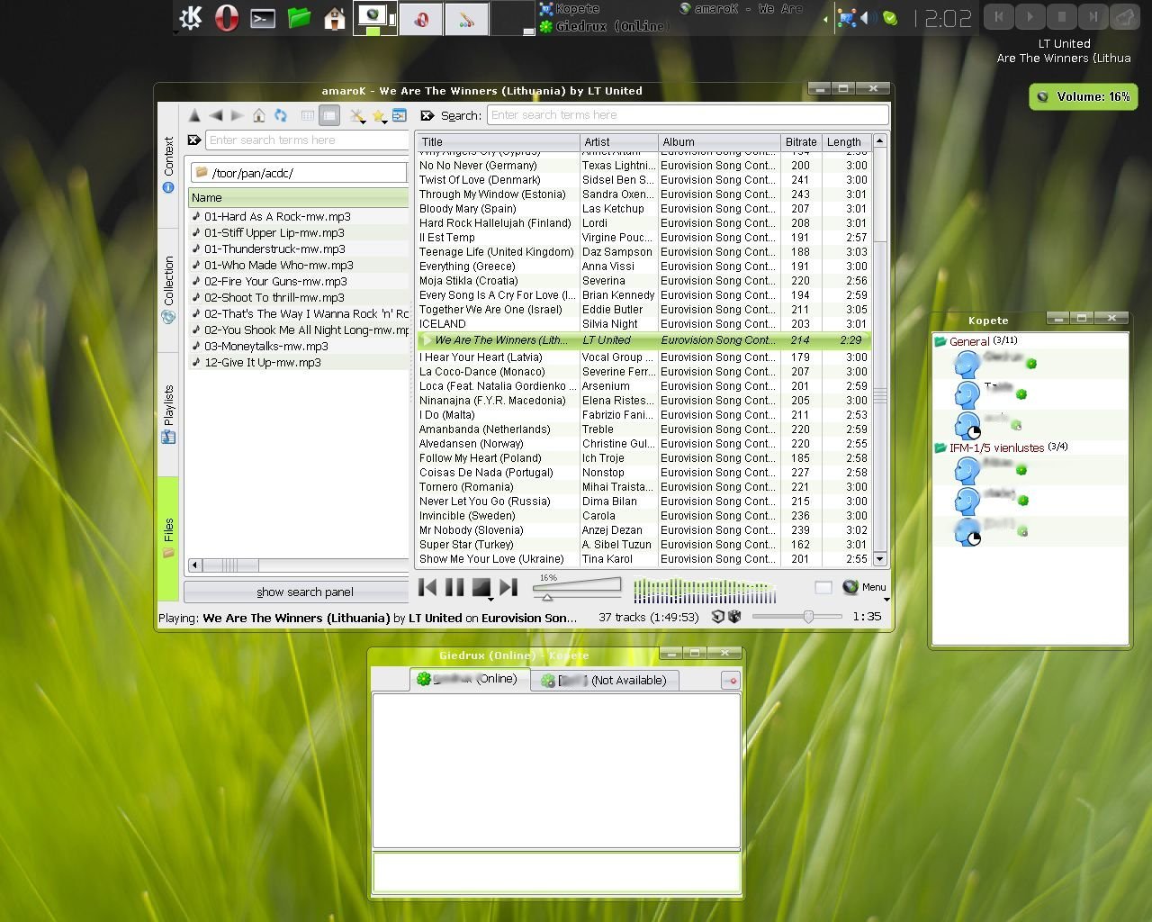The width and height of the screenshot is (1152, 922).
Task: Click file browser filter search field
Action: 308,140
